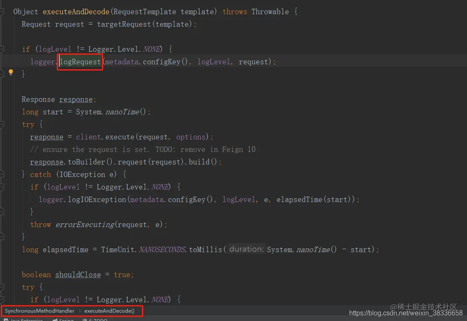Click the Throwable exception type
Screen dimensions: 467x321
pyautogui.click(x=270, y=12)
